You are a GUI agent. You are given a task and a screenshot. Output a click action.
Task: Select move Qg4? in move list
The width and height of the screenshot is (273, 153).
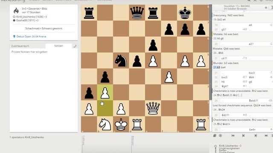click(225, 86)
